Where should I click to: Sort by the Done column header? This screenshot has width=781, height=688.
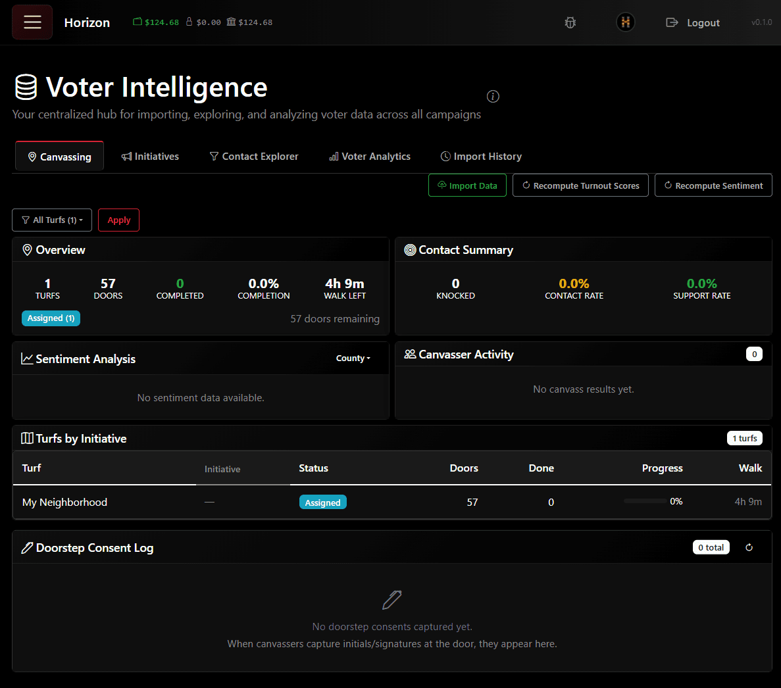[x=542, y=468]
